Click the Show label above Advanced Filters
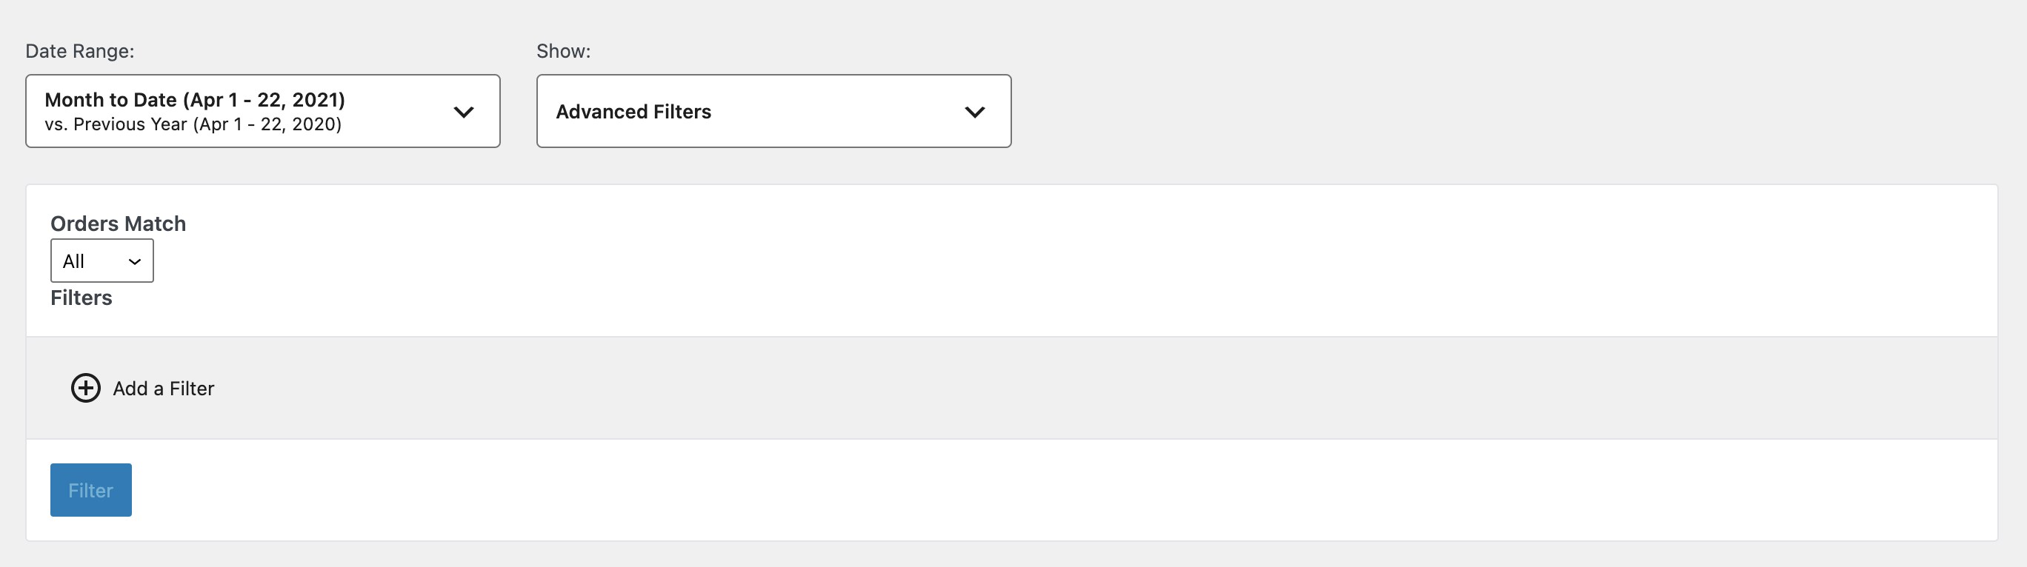Viewport: 2027px width, 567px height. point(563,50)
